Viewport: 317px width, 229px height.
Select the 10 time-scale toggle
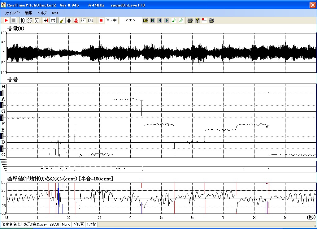click(22, 20)
